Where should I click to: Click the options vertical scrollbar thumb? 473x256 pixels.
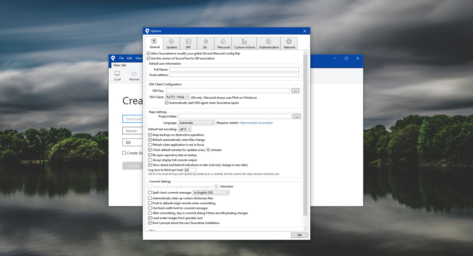click(305, 135)
